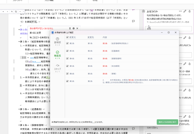The image size is (194, 134).
Task: Uncheck the row changing 第6条 to 第5条
Action: (67, 73)
